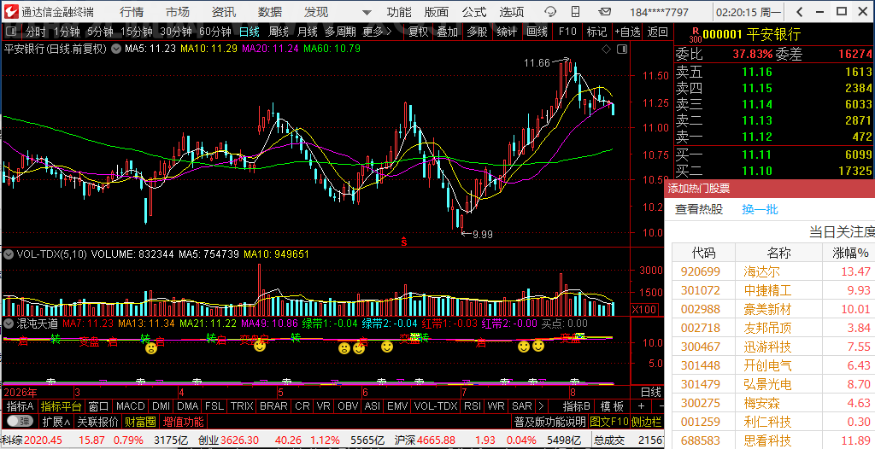The image size is (875, 449).
Task: Click the S marker below the candlestick chart
Action: pyautogui.click(x=404, y=242)
